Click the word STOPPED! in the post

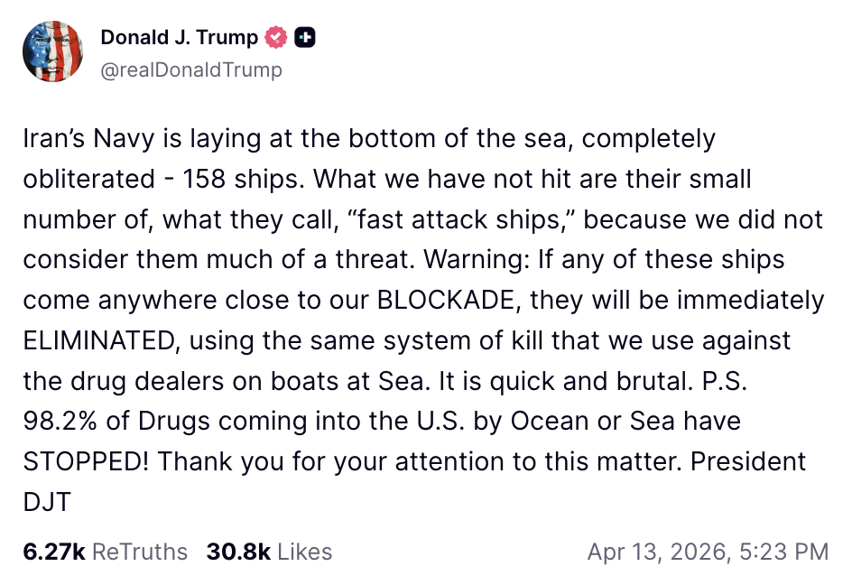click(x=85, y=460)
